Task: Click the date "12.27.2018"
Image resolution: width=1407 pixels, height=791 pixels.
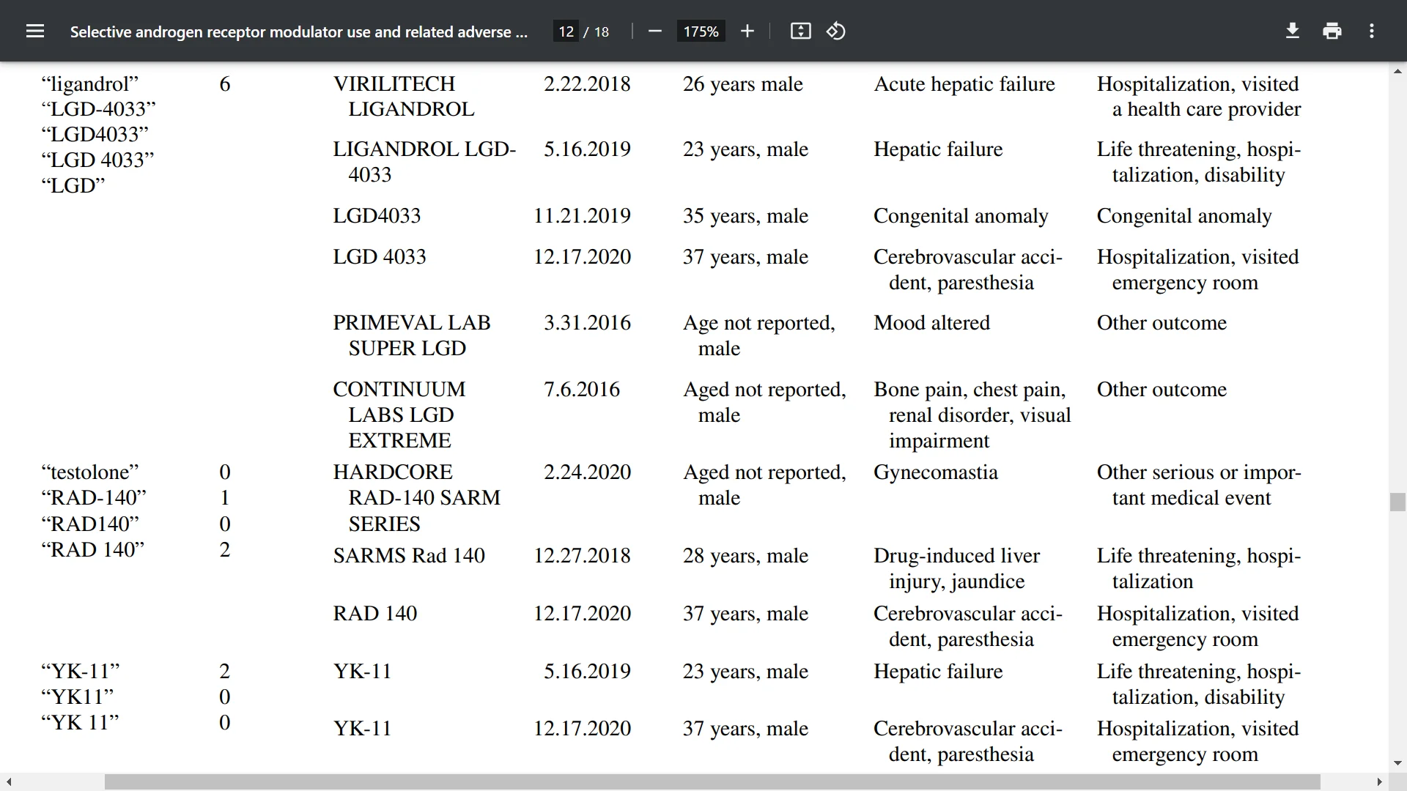Action: pos(582,556)
